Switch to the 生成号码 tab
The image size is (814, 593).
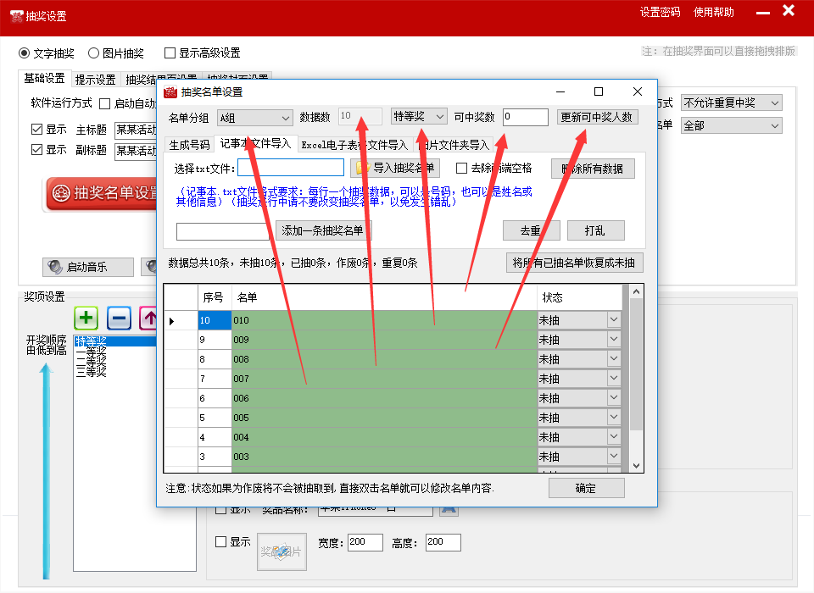[x=189, y=145]
